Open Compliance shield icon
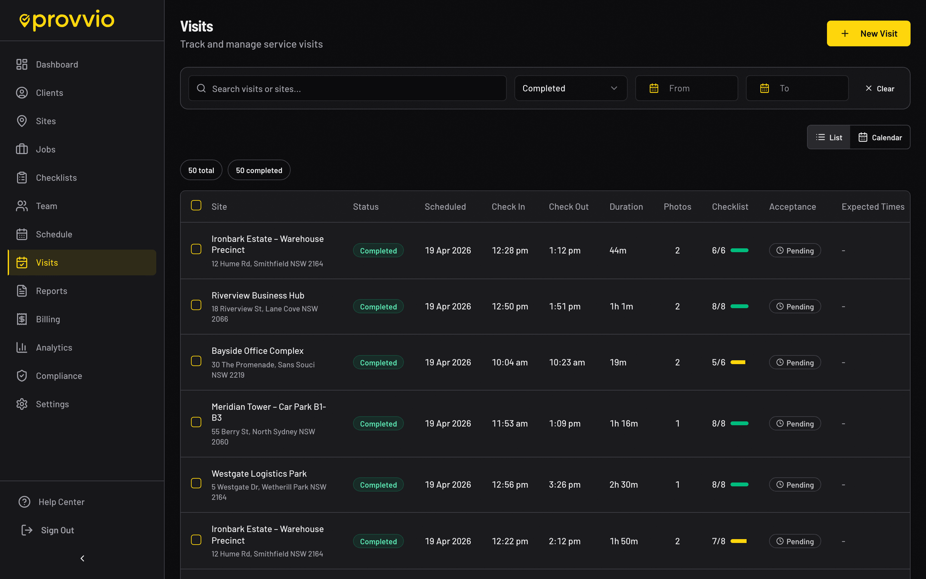This screenshot has width=926, height=579. (x=22, y=376)
